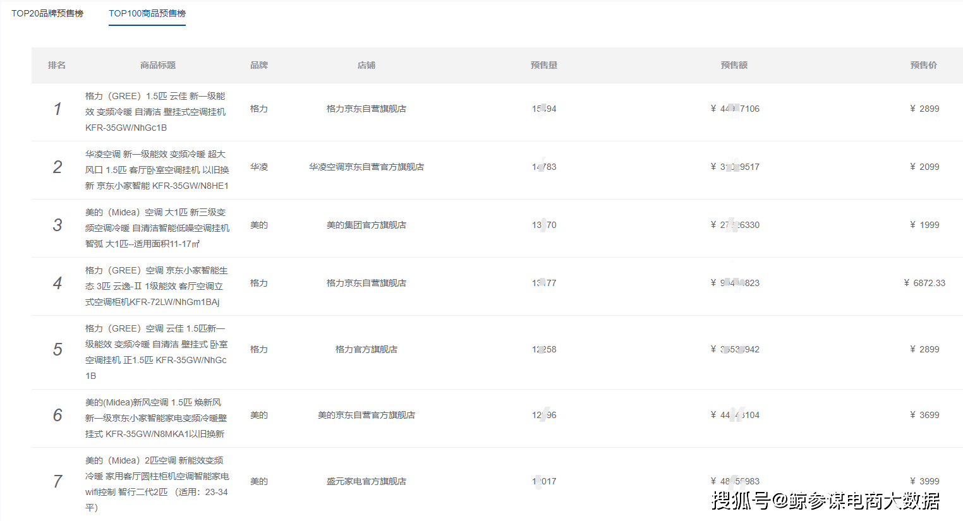
Task: Click price ¥ 2899 in rank 1 row
Action: (x=924, y=109)
